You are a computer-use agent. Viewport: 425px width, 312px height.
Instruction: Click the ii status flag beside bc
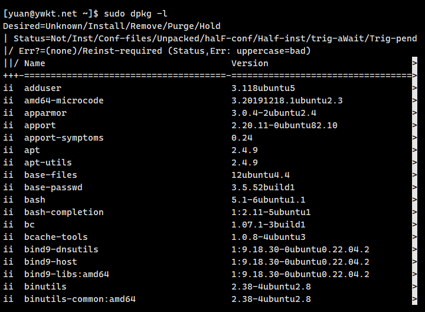[x=8, y=225]
